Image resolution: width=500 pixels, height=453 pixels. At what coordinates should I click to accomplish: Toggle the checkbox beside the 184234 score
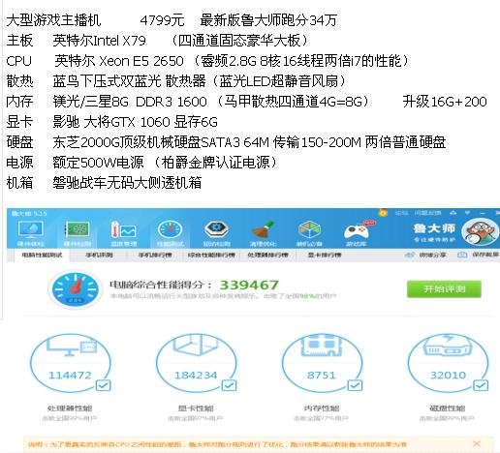[x=229, y=385]
